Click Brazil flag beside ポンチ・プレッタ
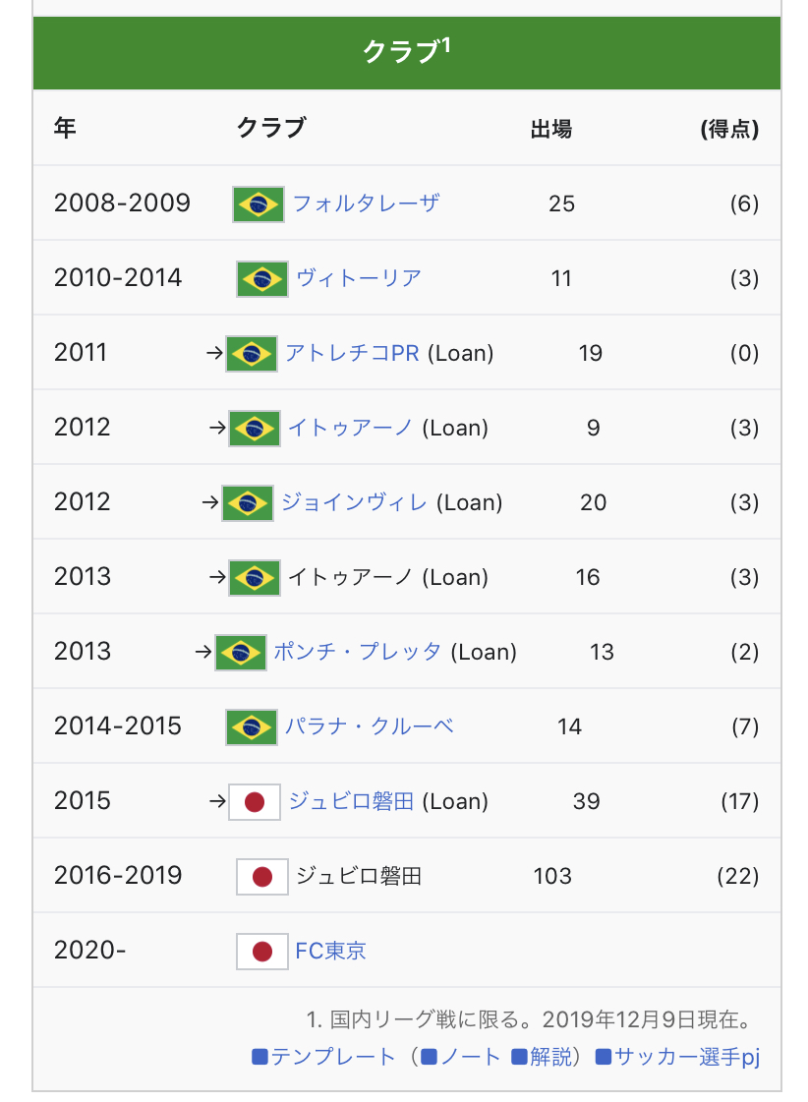 pos(240,652)
